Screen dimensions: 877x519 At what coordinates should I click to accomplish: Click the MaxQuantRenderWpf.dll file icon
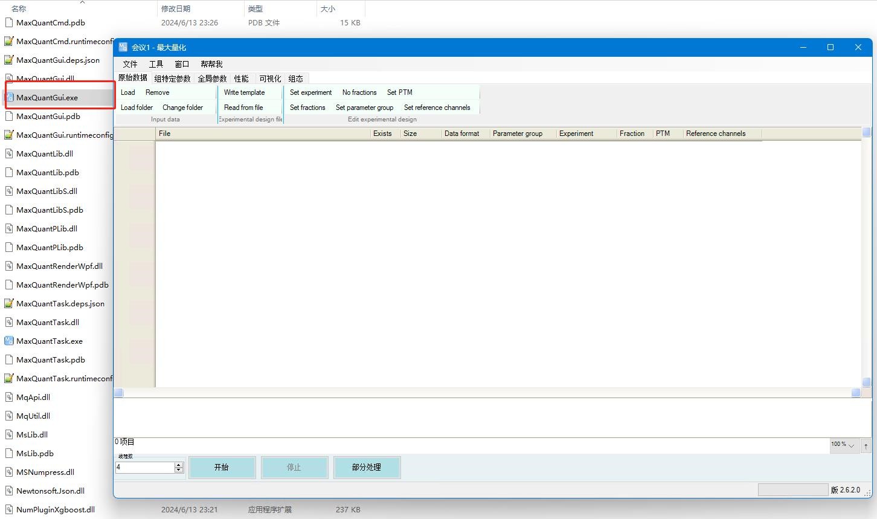8,266
